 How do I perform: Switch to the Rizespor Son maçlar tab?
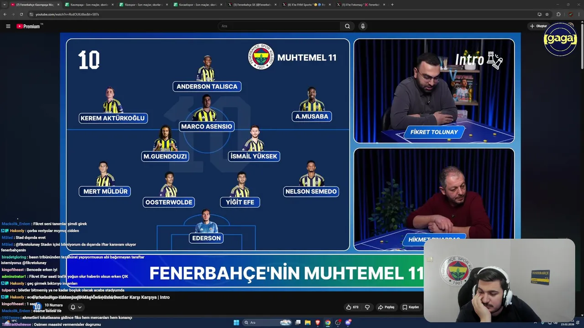click(x=143, y=5)
